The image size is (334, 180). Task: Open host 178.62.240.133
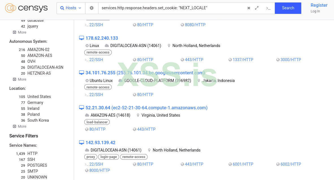(102, 38)
